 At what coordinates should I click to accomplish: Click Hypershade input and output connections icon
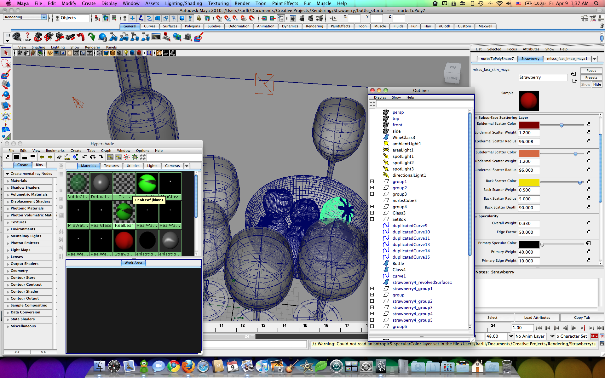click(x=93, y=157)
